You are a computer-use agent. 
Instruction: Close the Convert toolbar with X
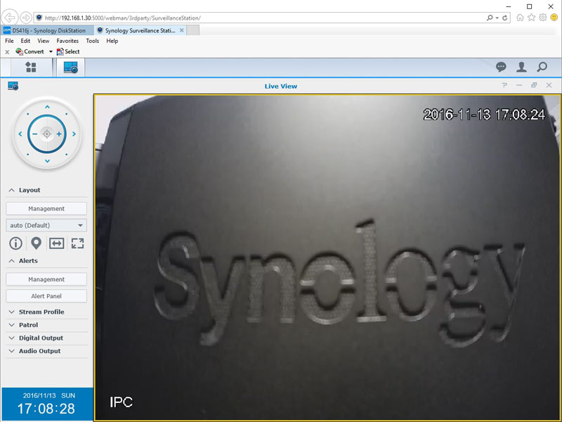click(x=7, y=52)
